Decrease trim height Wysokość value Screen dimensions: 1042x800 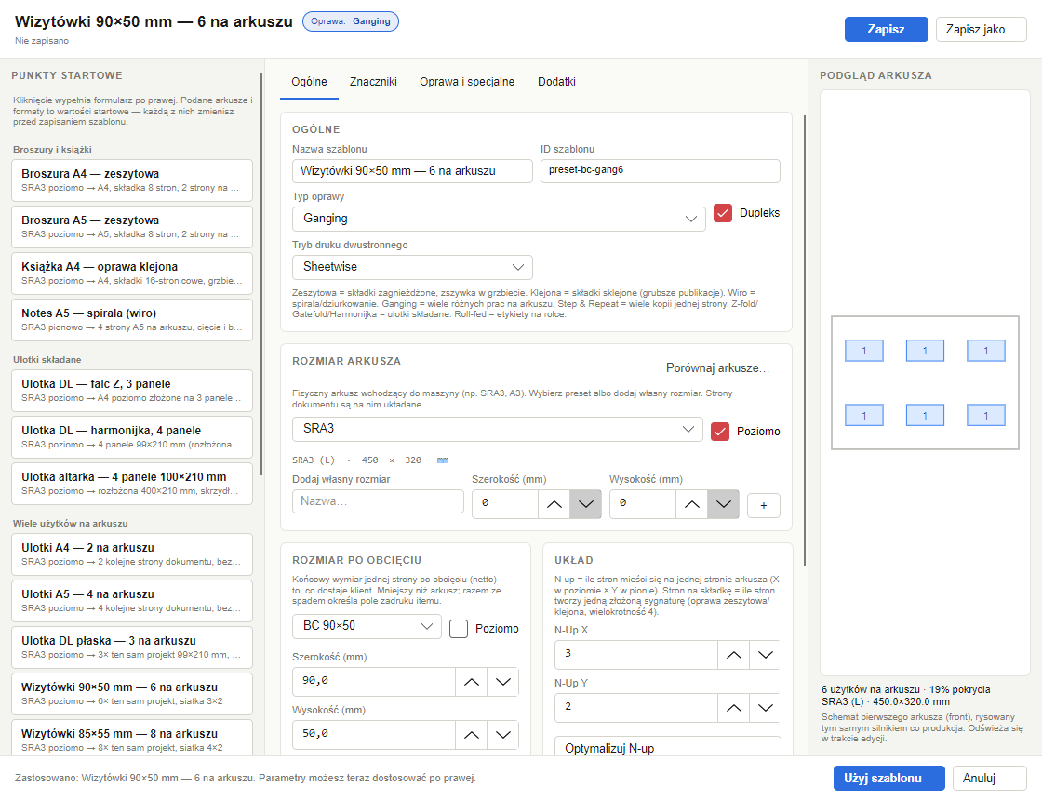503,735
